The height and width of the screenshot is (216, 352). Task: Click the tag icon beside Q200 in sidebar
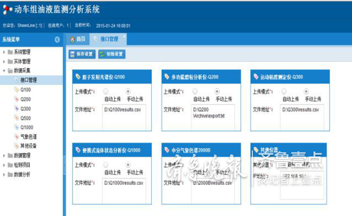pos(17,99)
